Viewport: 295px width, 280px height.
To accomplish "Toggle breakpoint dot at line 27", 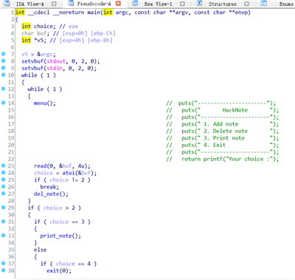I will tap(4, 194).
